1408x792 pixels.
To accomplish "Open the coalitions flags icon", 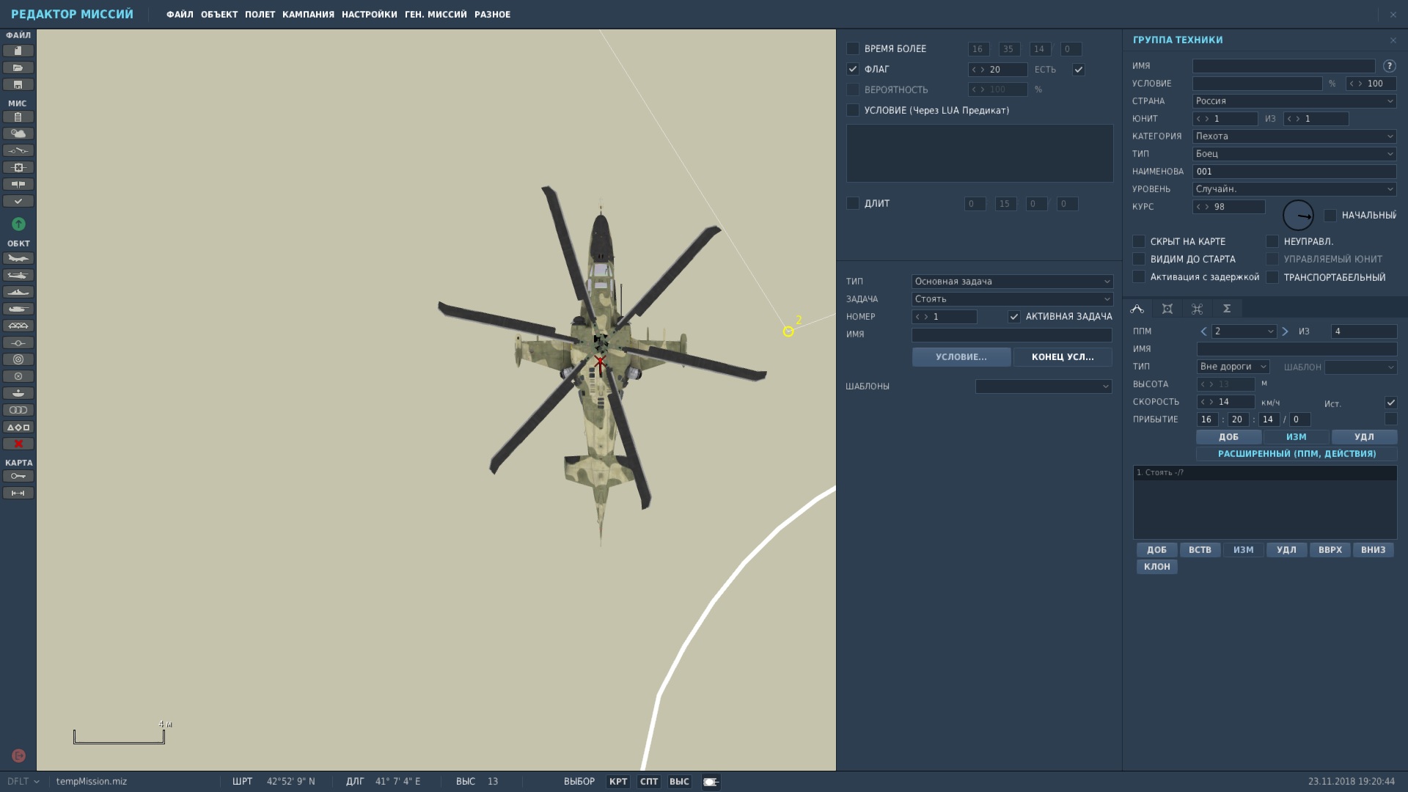I will tap(18, 184).
